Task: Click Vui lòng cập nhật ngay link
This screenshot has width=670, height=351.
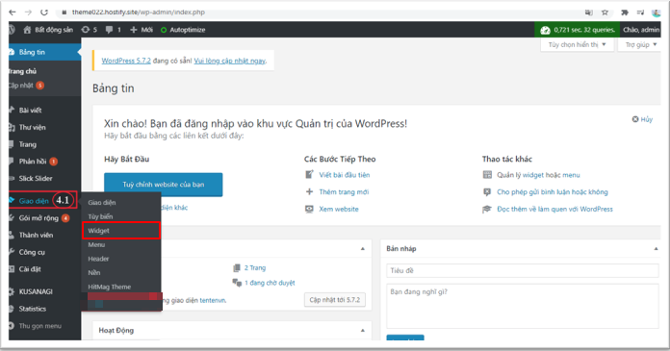Action: 230,61
